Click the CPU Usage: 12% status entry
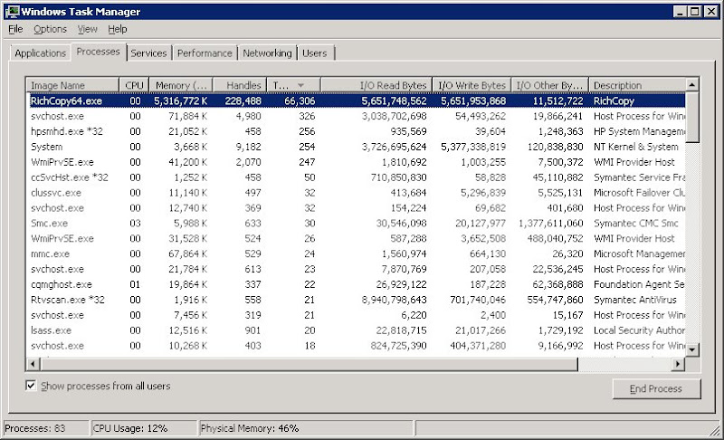 pos(145,428)
